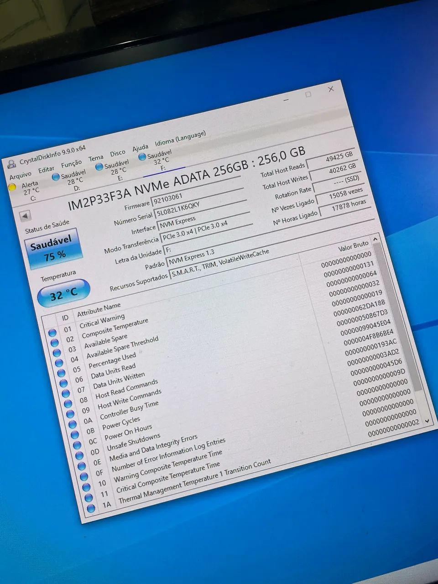Click the blue status orb of drive D:
The image size is (438, 584).
coord(56,177)
